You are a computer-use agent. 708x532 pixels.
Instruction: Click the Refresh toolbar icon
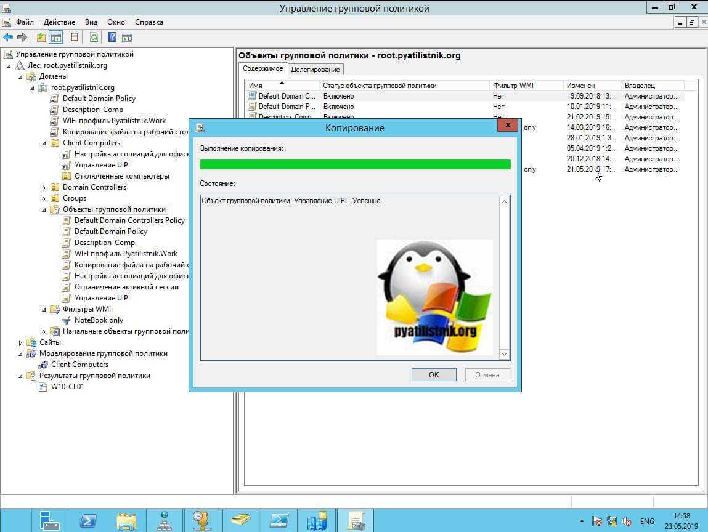pos(94,38)
